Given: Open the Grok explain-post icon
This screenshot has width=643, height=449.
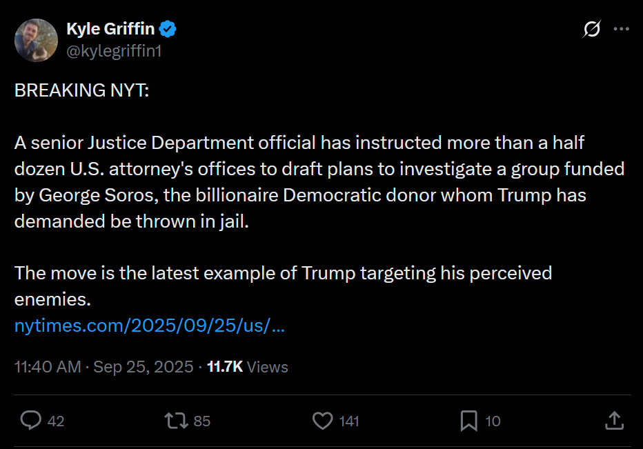Looking at the screenshot, I should click(x=591, y=29).
